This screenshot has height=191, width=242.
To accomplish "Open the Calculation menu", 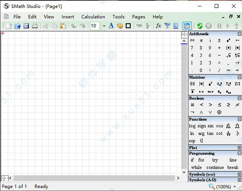I will click(93, 17).
